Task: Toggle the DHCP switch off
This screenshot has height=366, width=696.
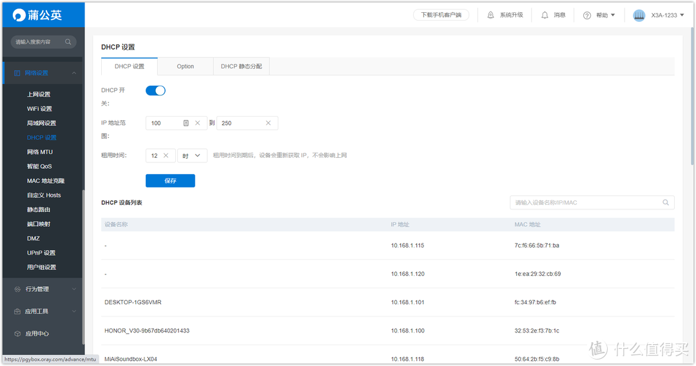Action: (155, 91)
